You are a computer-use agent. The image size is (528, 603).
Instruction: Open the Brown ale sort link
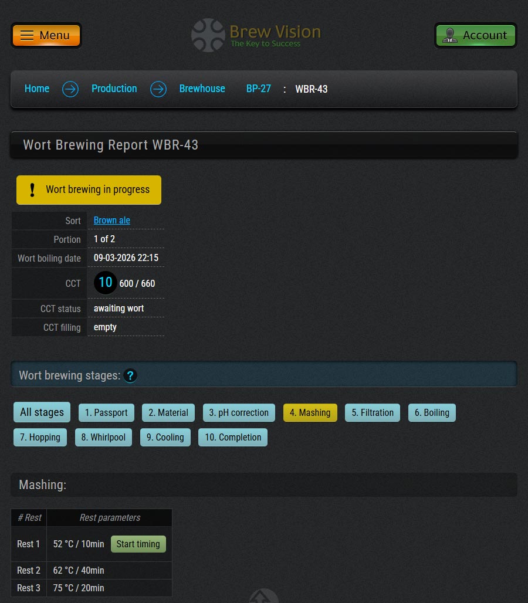(112, 221)
